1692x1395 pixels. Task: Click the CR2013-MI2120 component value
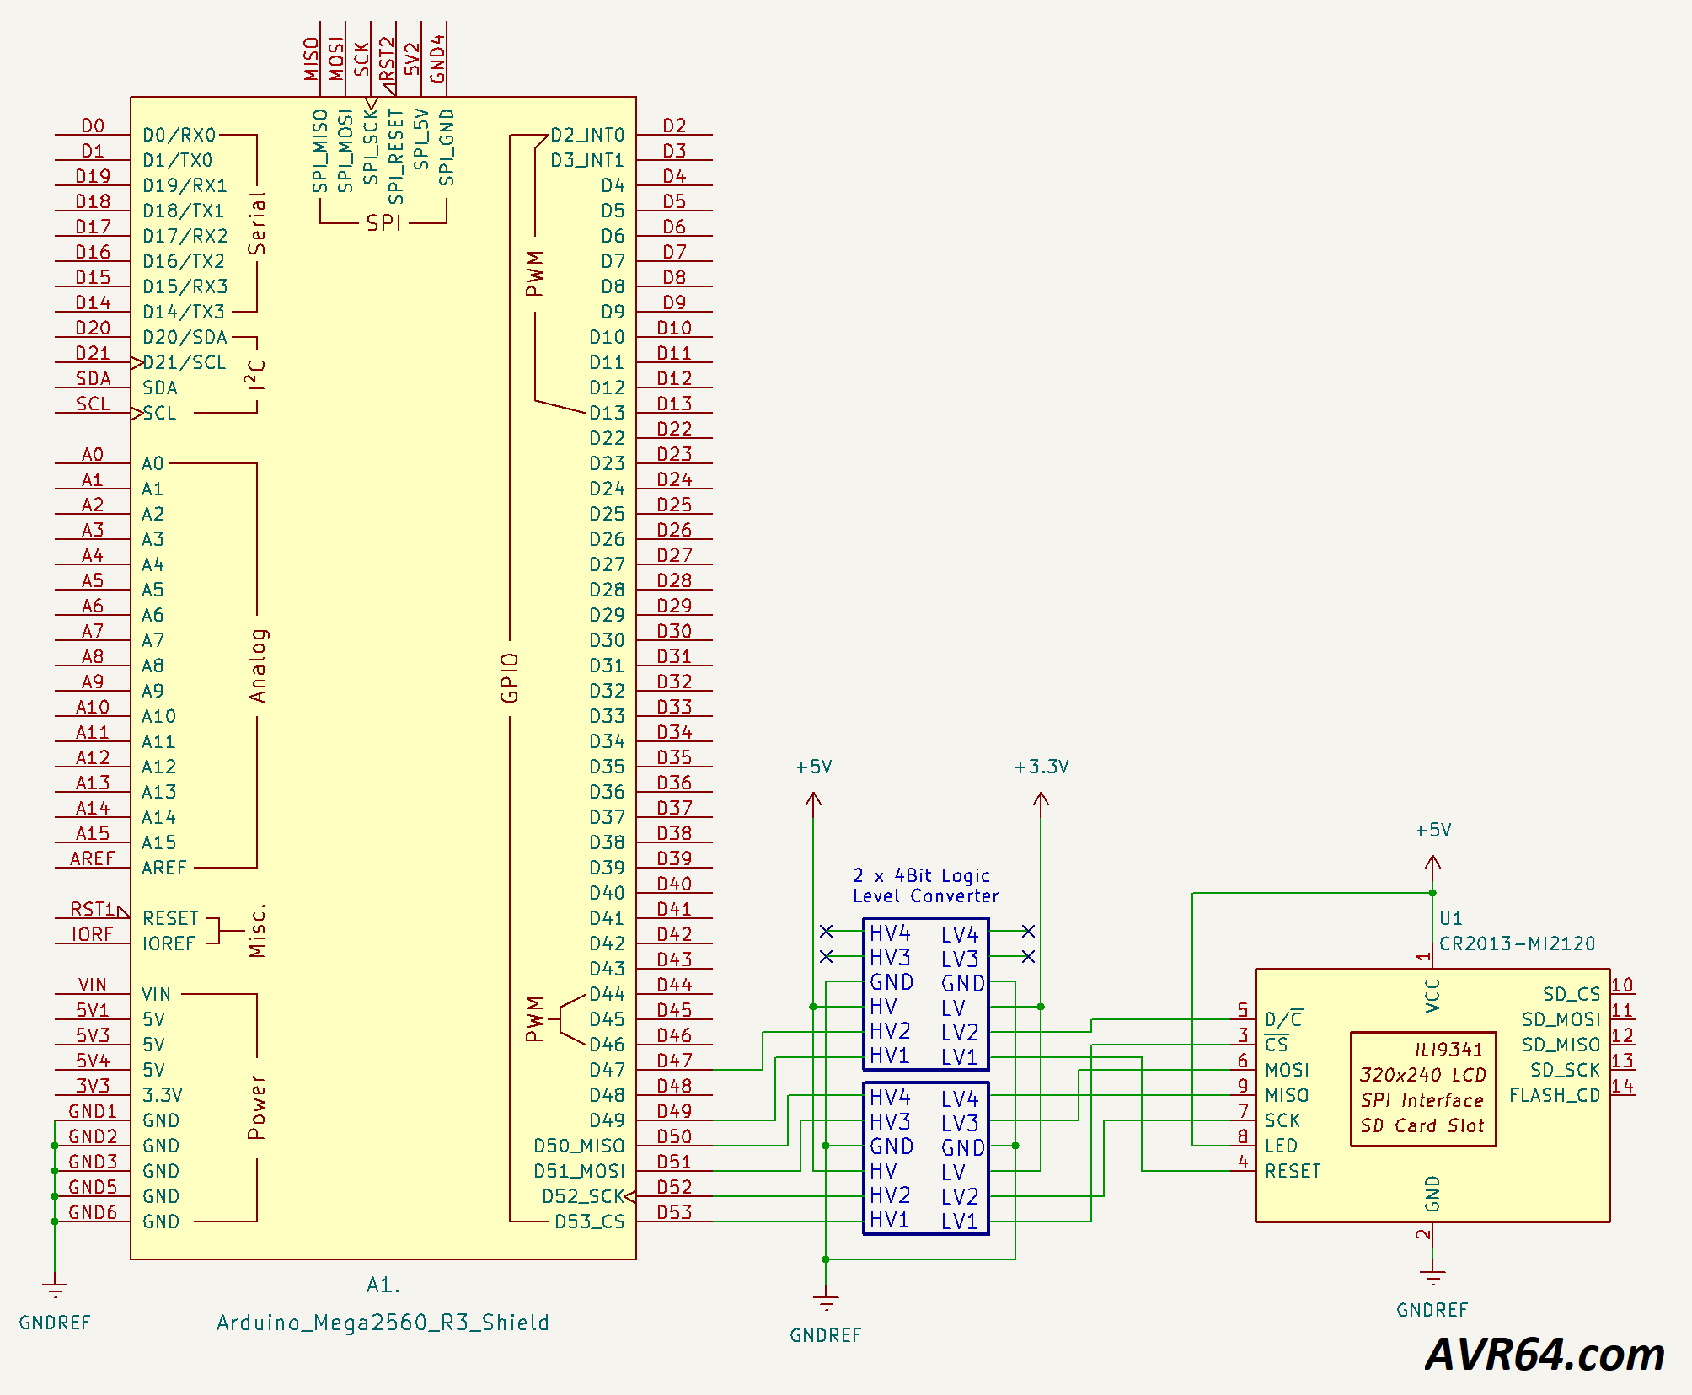[1517, 943]
